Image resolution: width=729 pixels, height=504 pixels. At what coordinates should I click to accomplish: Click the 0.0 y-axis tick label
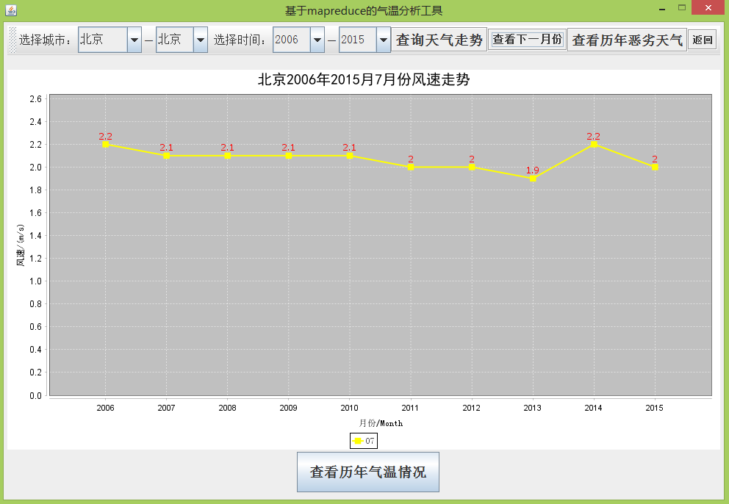(x=36, y=396)
